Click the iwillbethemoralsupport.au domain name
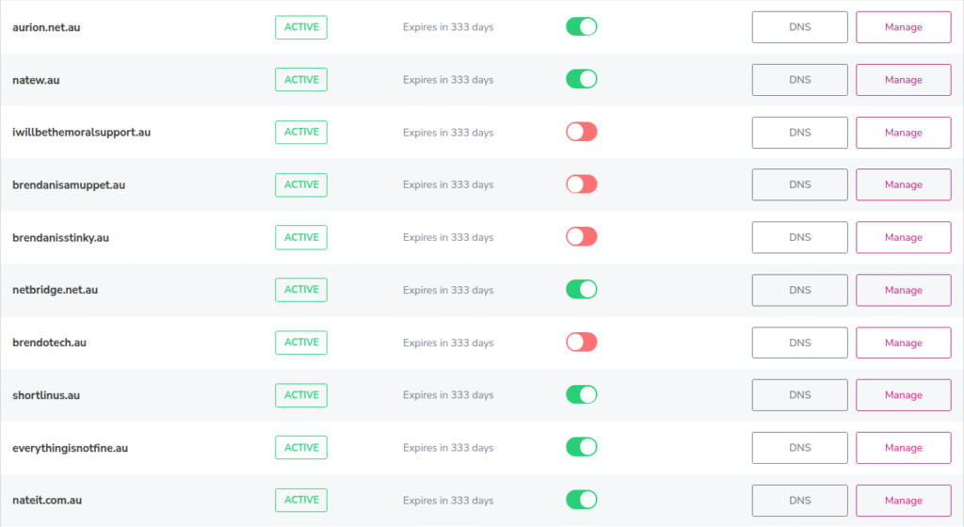 [81, 133]
